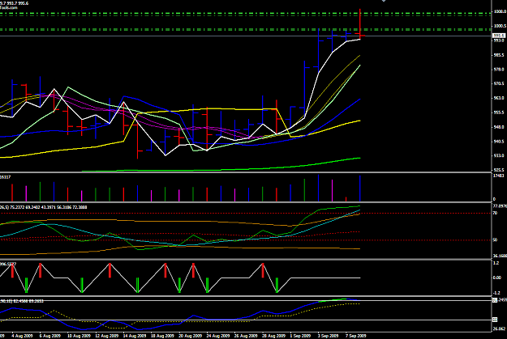Click the -1.2 oscillator axis label

(496, 293)
